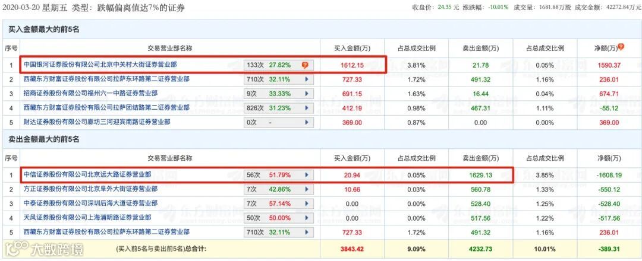Open 拉萨东环路第二证券营业部 link in top-buyers table
This screenshot has height=261, width=642.
coord(106,79)
